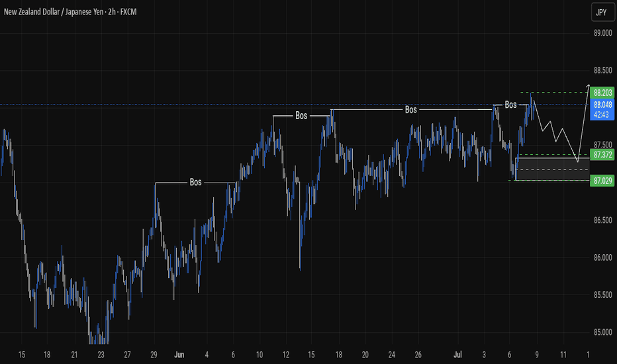617x364 pixels.
Task: Click the 23 date label on time axis
Action: pyautogui.click(x=101, y=355)
